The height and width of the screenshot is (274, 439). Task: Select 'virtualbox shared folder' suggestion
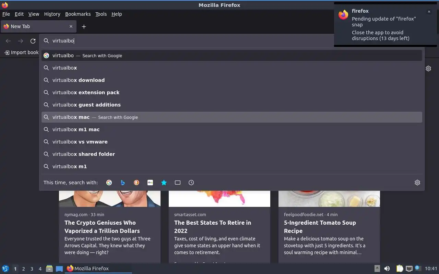tap(232, 154)
